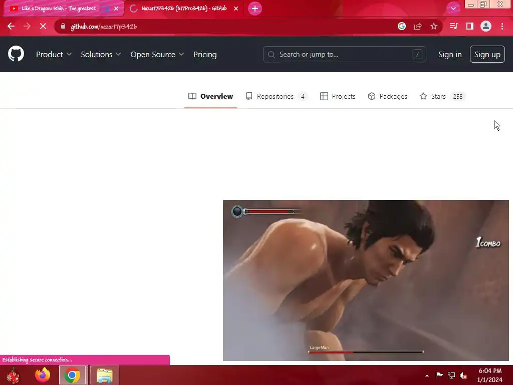
Task: Open the clock showing 6:04 PM
Action: pos(490,375)
